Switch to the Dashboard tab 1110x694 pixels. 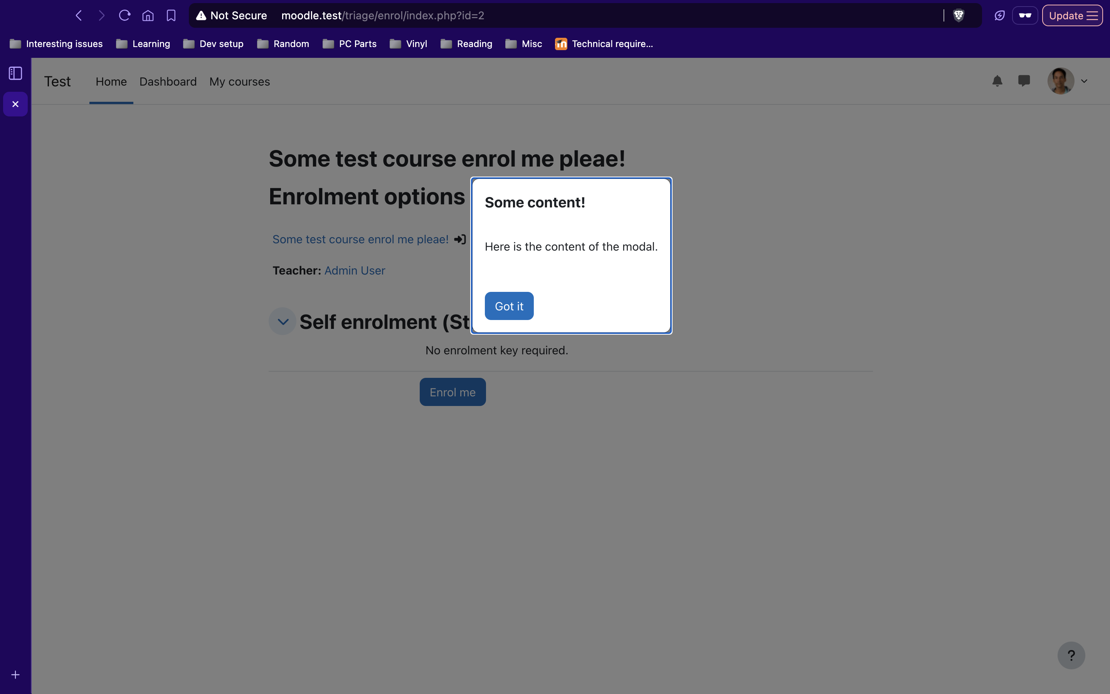[168, 81]
